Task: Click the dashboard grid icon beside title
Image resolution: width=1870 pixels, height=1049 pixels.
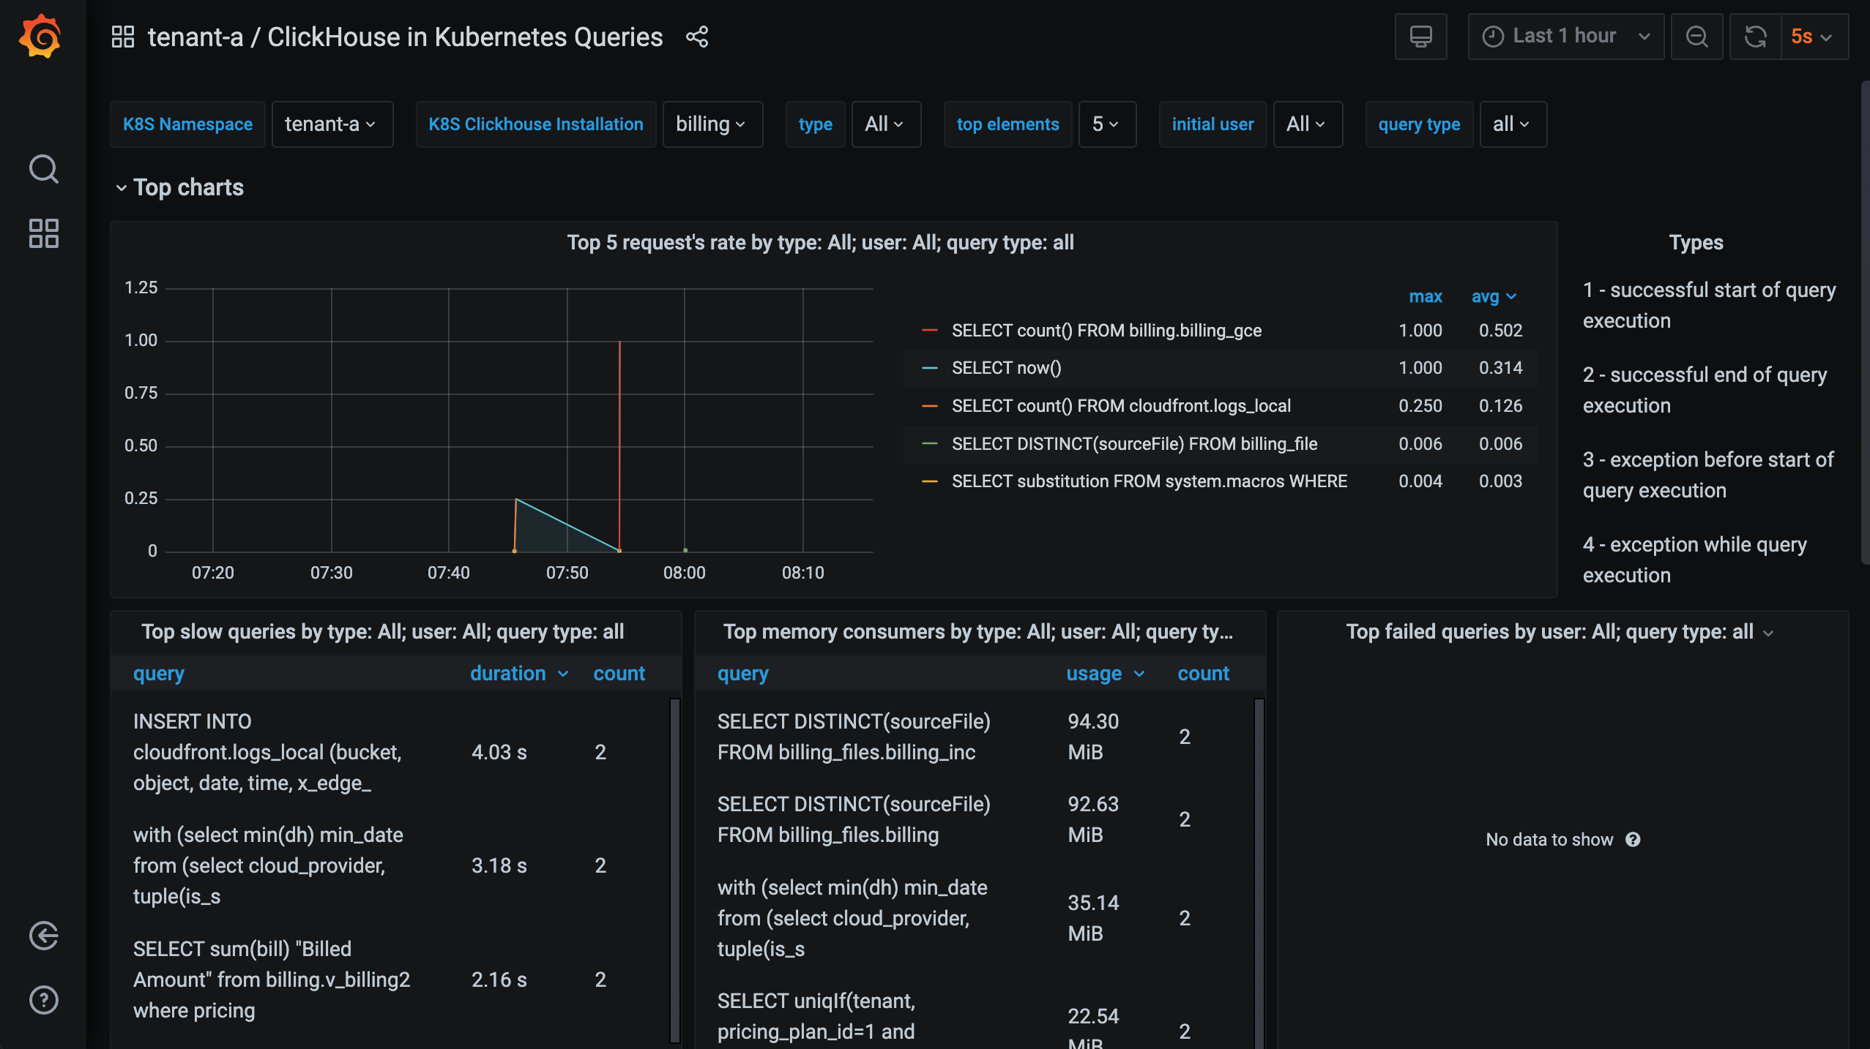Action: click(x=122, y=37)
